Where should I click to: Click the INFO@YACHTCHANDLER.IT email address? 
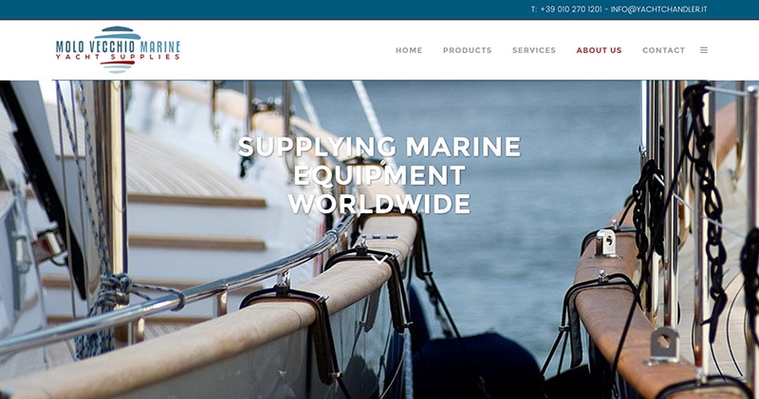coord(658,9)
